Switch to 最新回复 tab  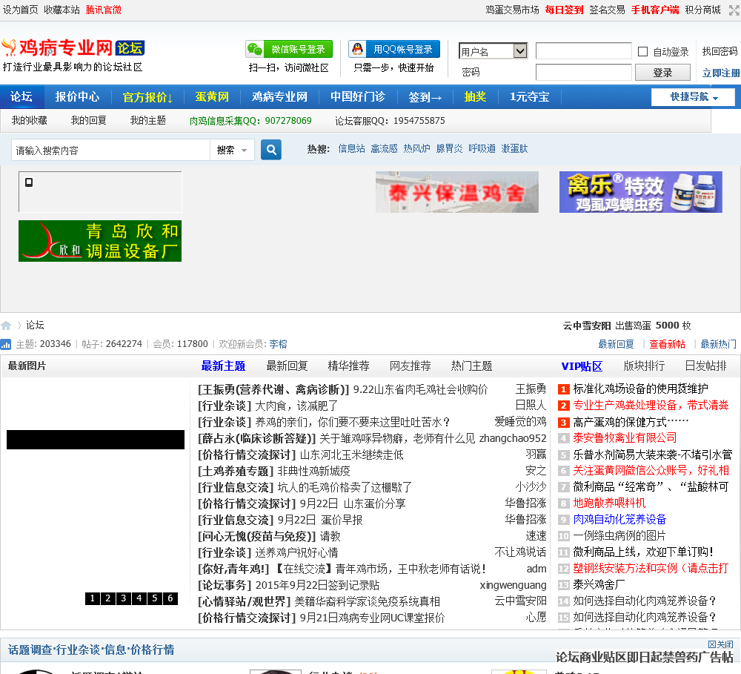(x=287, y=366)
